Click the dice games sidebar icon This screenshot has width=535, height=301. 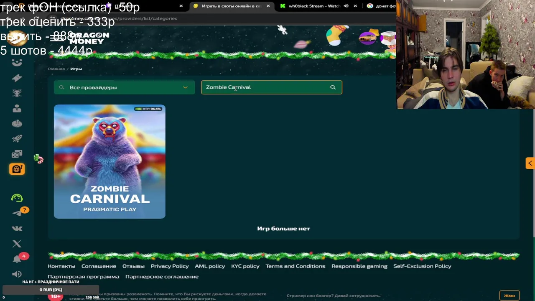[17, 154]
